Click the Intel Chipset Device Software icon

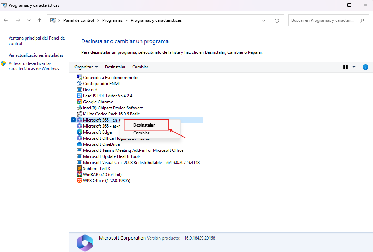click(79, 108)
